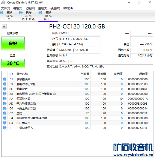The height and width of the screenshot is (158, 155).
Task: Click the 属性名称 column header
Action: pos(44,74)
